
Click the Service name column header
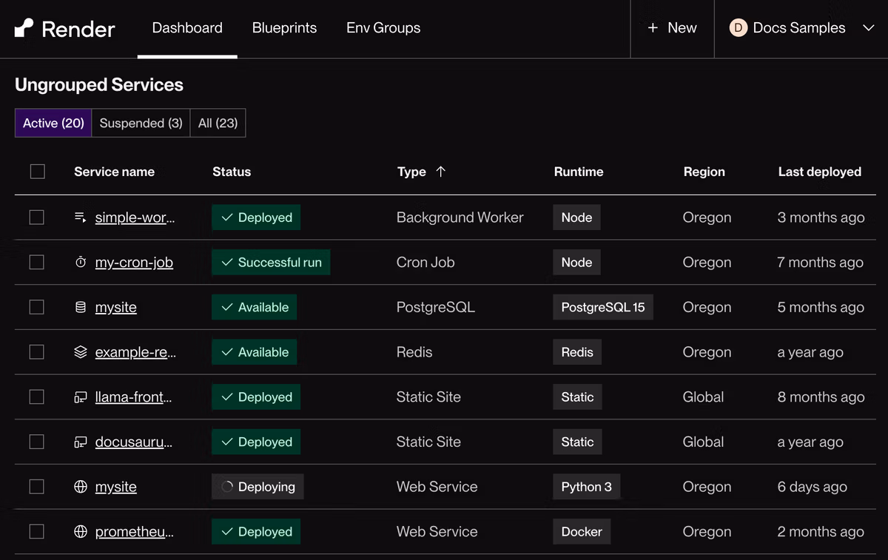point(114,172)
